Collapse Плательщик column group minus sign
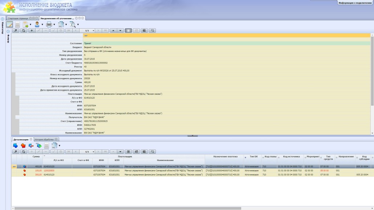This screenshot has height=210, width=374. point(44,156)
